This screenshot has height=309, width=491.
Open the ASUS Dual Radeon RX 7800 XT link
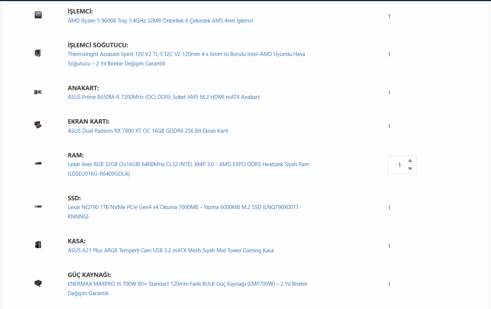click(x=148, y=131)
